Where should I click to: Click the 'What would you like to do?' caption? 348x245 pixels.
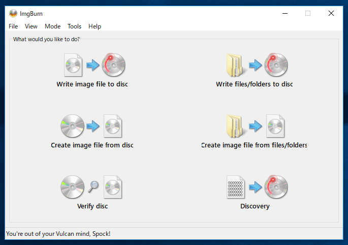[x=46, y=39]
